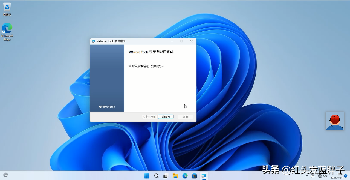Open the widgets icon on taskbar left

click(5, 175)
